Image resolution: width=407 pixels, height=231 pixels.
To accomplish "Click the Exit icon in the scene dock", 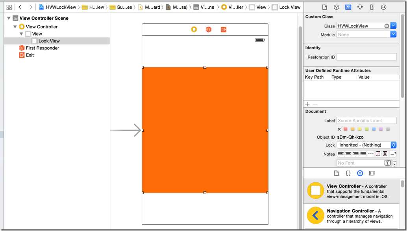I will point(224,29).
